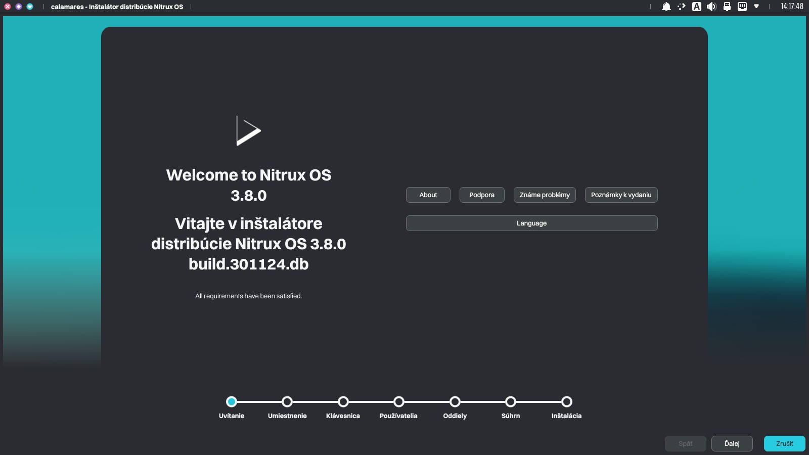Viewport: 809px width, 455px height.
Task: Open the Language selector
Action: coord(532,223)
